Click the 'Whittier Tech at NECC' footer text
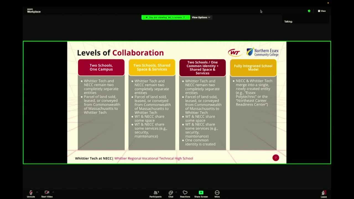Viewport: 354px width, 199px height. coord(93,158)
